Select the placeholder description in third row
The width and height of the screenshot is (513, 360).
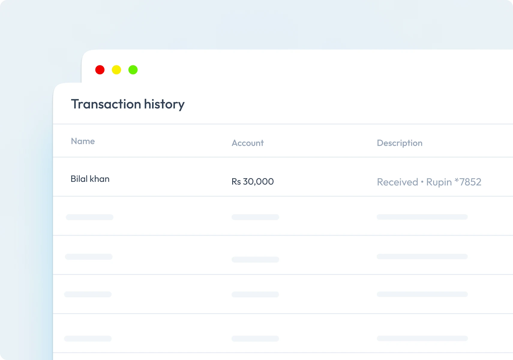(x=422, y=256)
